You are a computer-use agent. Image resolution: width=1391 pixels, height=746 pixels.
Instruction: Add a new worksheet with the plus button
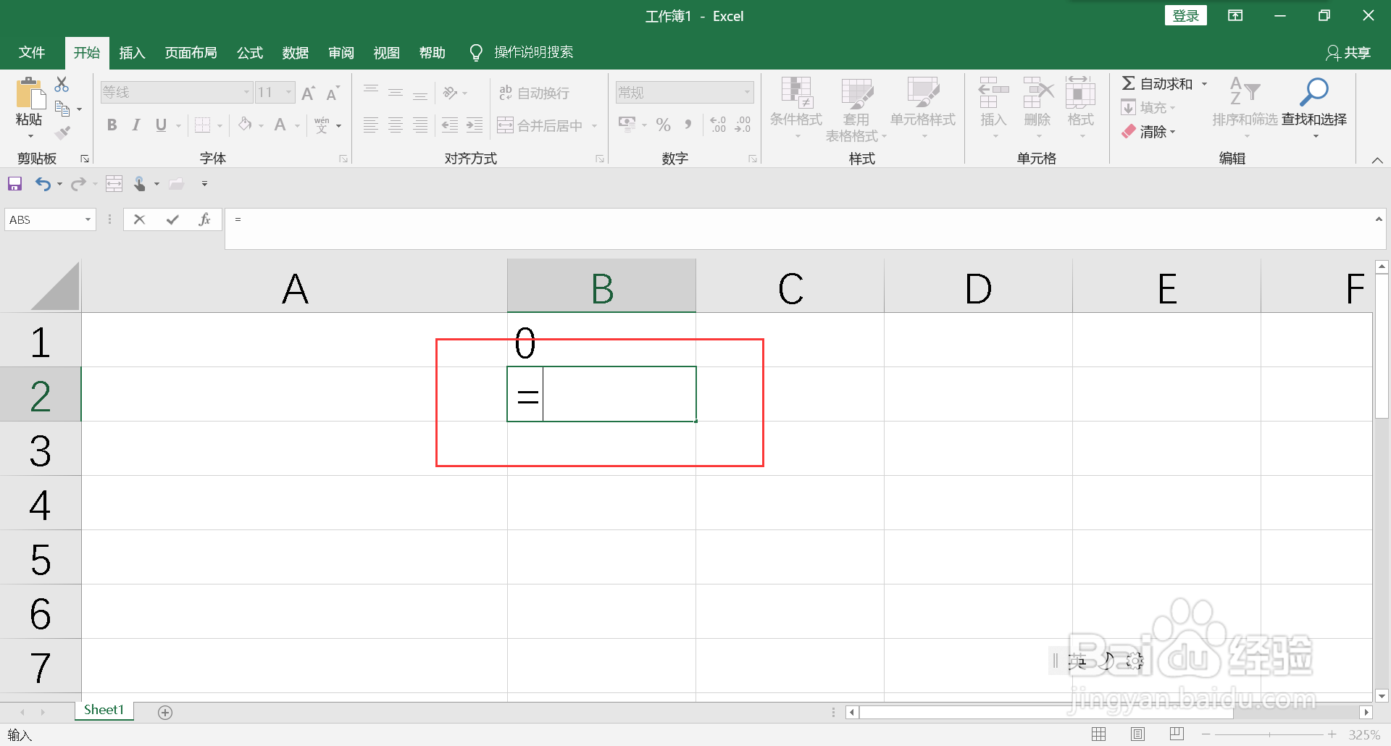tap(165, 712)
